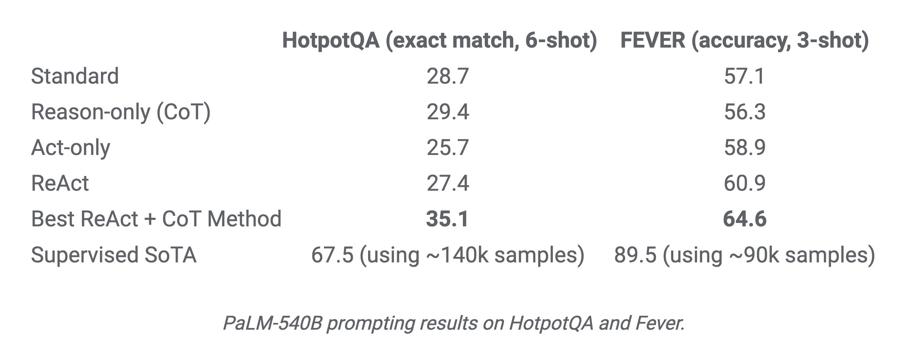Viewport: 917px width, 346px height.
Task: Click the ReAct HotpotQA value 27.4
Action: pos(448,183)
